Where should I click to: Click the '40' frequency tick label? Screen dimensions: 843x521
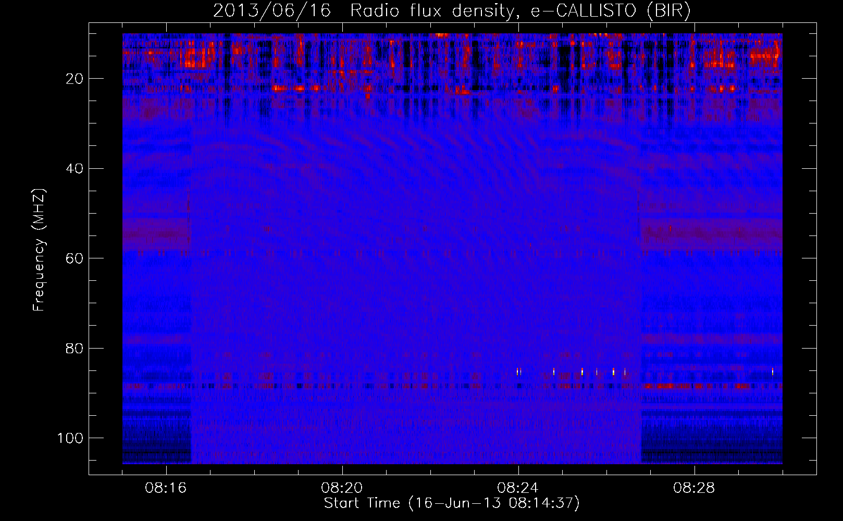(75, 169)
